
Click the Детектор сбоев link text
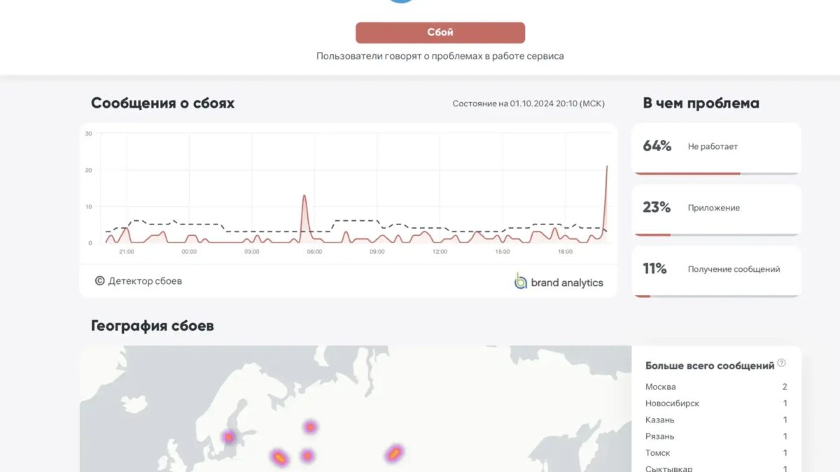pyautogui.click(x=145, y=281)
